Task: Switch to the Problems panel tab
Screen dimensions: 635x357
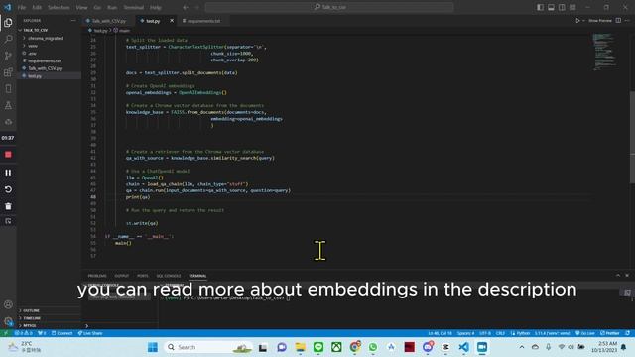Action: [97, 276]
